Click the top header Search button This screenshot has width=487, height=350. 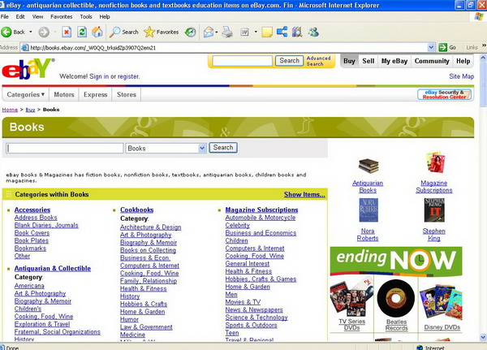click(x=289, y=61)
